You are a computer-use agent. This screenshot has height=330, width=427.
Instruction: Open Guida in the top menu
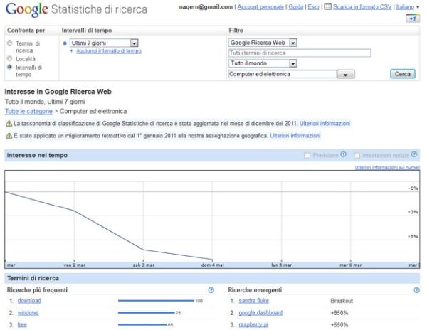pos(296,7)
